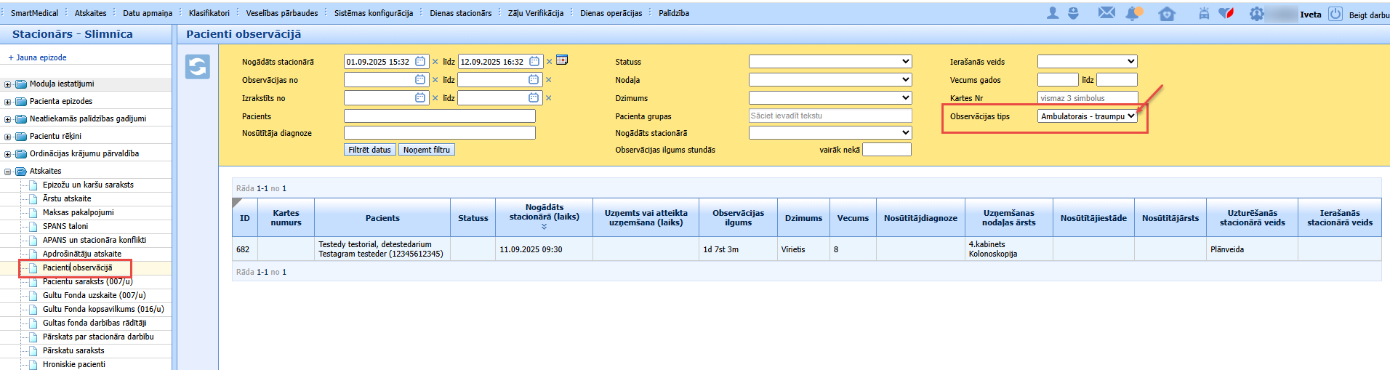Open the Palīdzība menu
The width and height of the screenshot is (1390, 370).
point(673,13)
